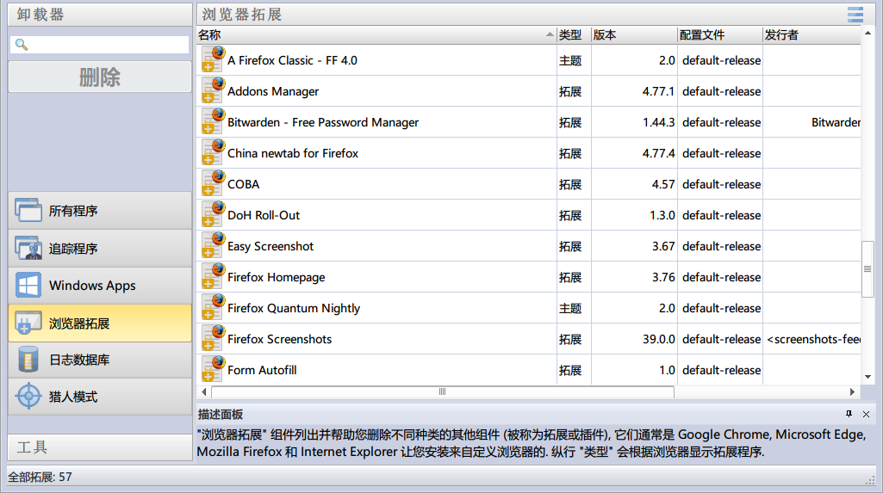
Task: Click the vertical scrollbar up arrow
Action: tap(867, 34)
